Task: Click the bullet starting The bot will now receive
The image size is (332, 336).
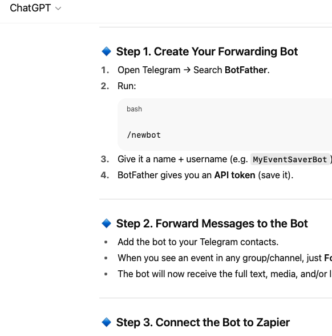Action: point(225,274)
